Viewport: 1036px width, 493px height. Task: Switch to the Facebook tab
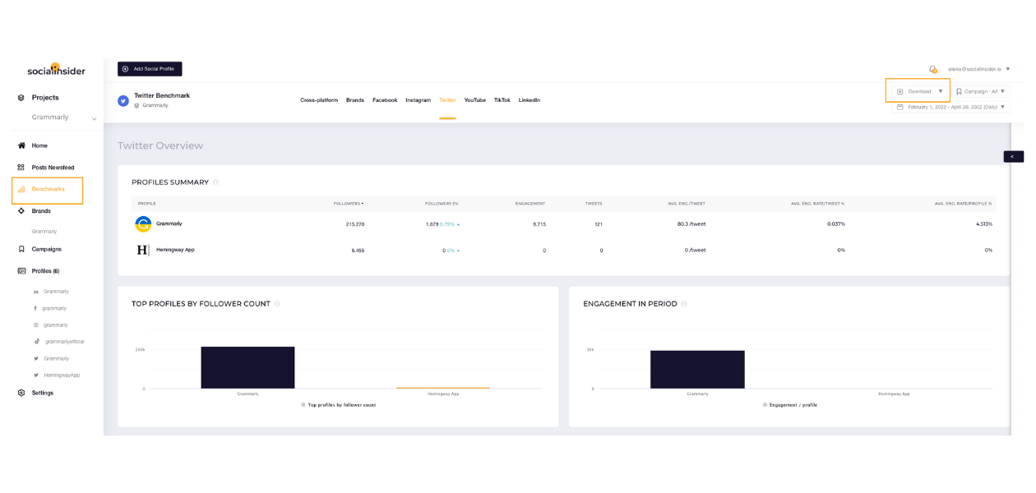click(385, 100)
